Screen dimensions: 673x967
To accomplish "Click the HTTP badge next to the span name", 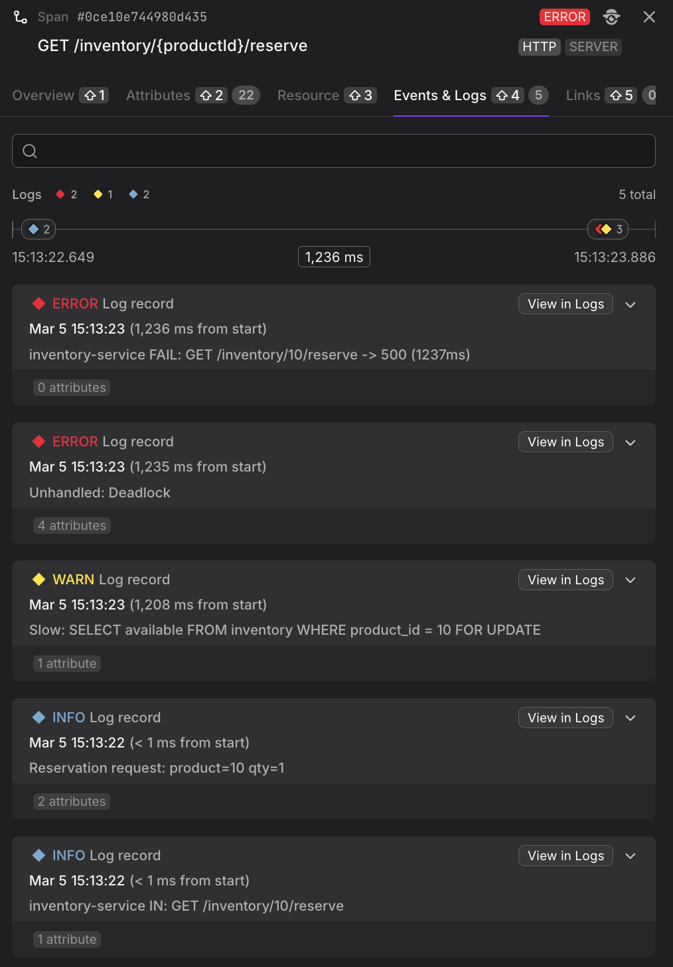I will point(539,46).
